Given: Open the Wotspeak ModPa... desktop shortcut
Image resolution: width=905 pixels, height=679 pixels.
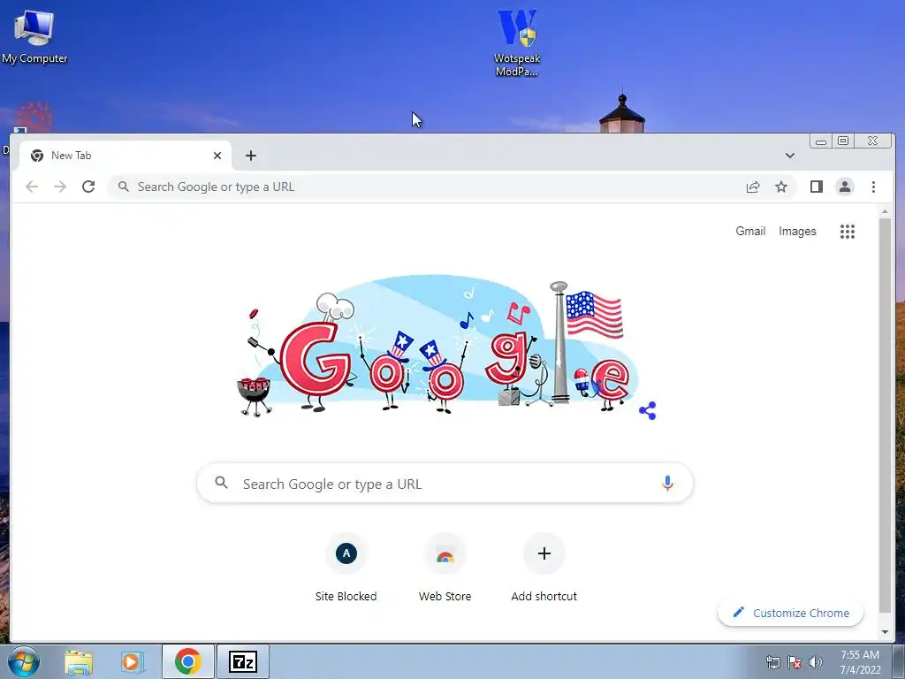Looking at the screenshot, I should [x=517, y=42].
